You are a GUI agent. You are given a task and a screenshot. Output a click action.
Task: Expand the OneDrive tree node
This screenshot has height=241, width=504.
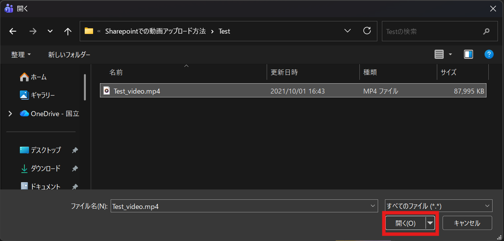10,113
